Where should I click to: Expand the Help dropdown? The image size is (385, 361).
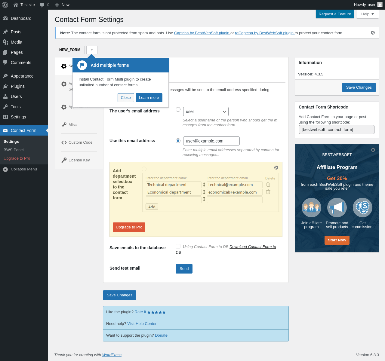tap(368, 14)
